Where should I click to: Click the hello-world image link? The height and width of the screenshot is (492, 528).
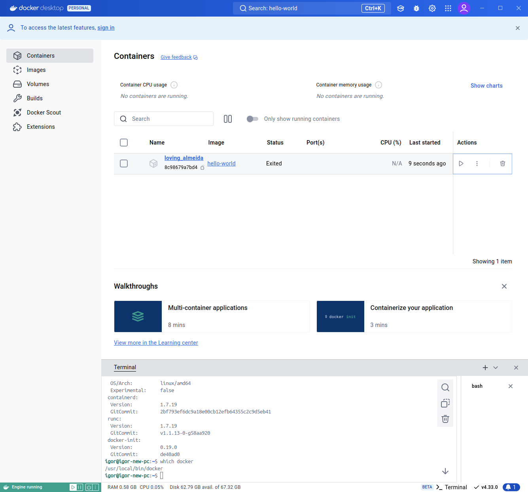[x=221, y=163]
